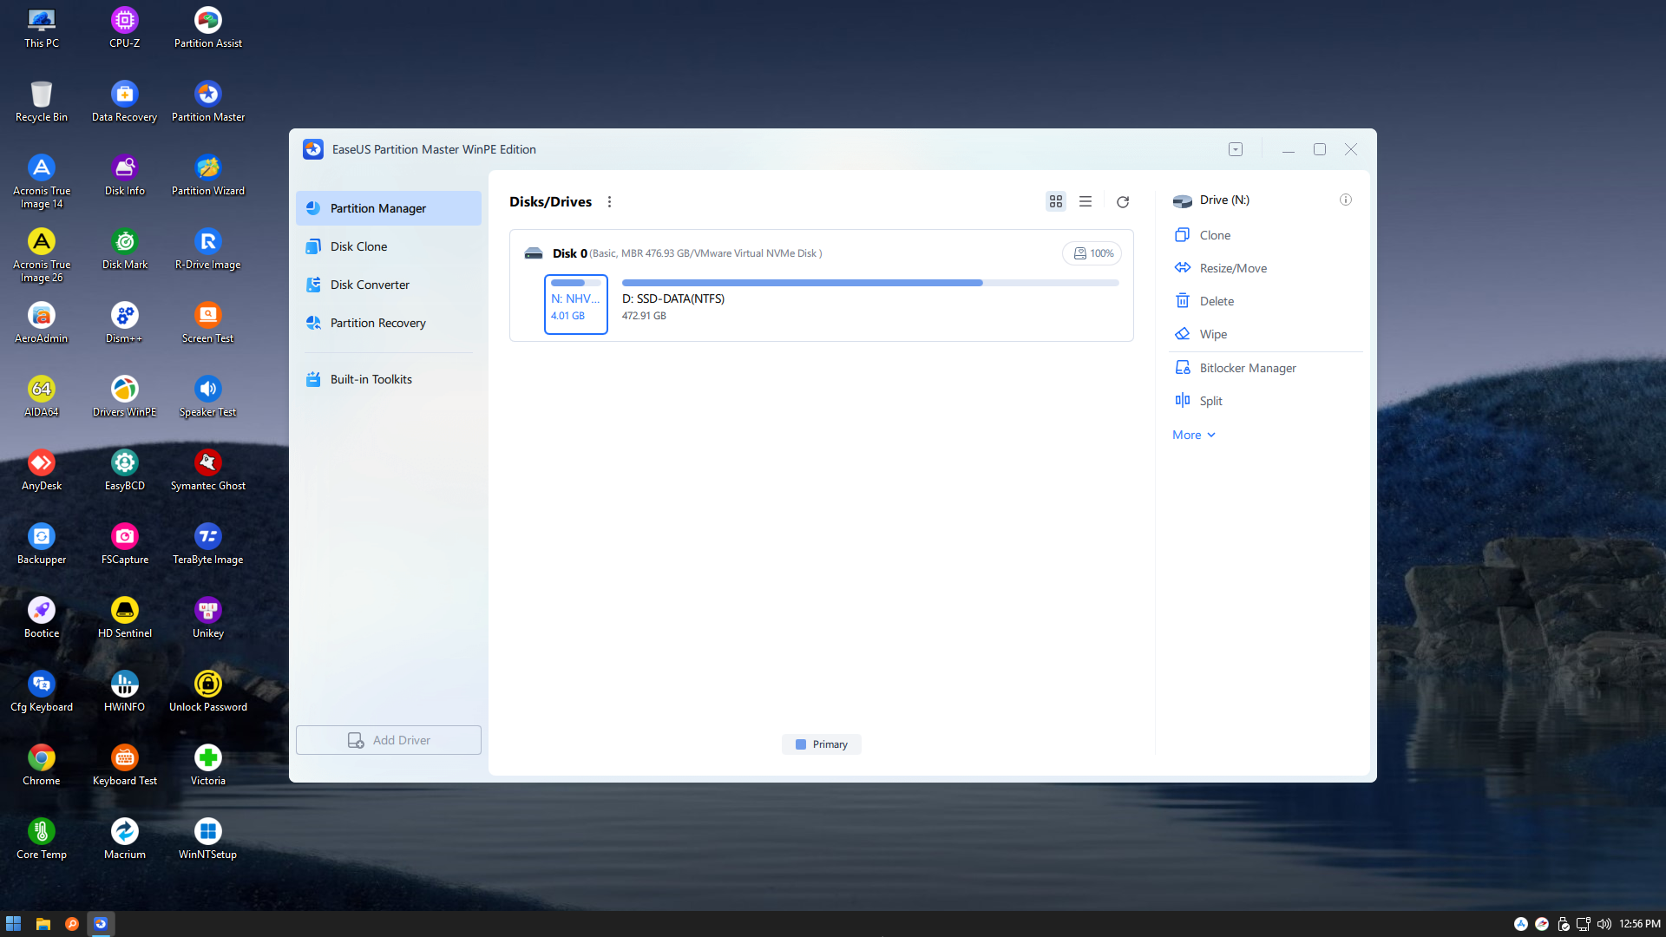Open the title bar dropdown menu
The image size is (1666, 937).
click(1236, 149)
